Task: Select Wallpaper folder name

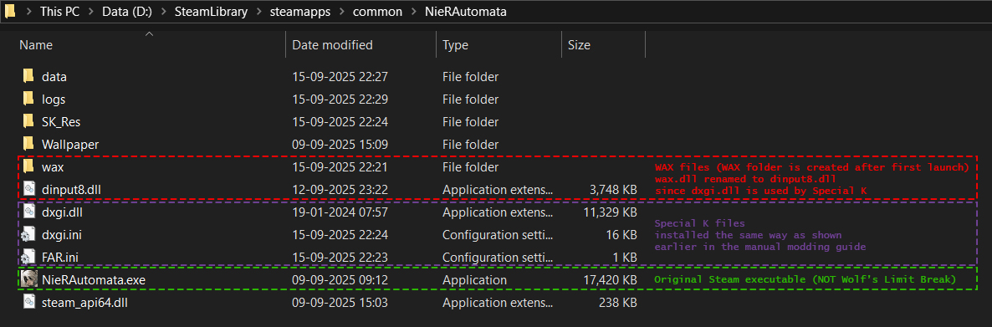Action: click(x=70, y=145)
